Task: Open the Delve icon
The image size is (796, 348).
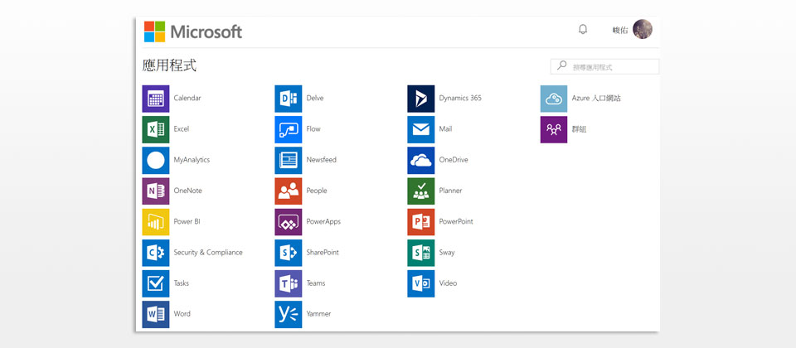Action: coord(289,99)
